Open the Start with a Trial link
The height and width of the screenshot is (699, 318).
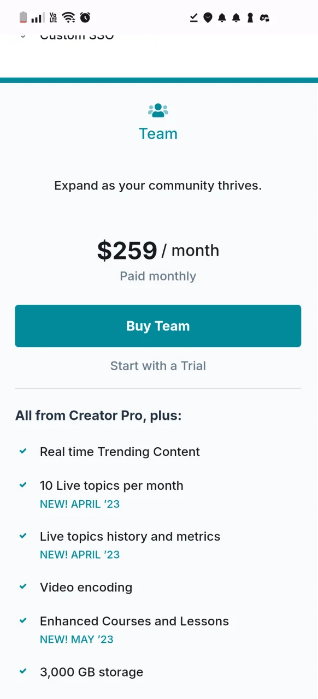point(158,366)
